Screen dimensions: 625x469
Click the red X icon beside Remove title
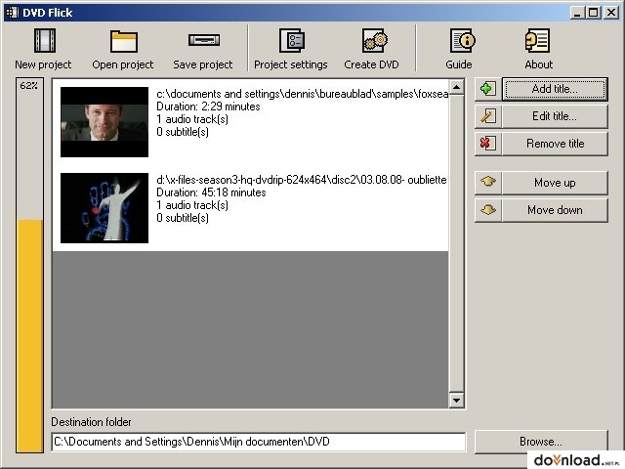coord(487,144)
